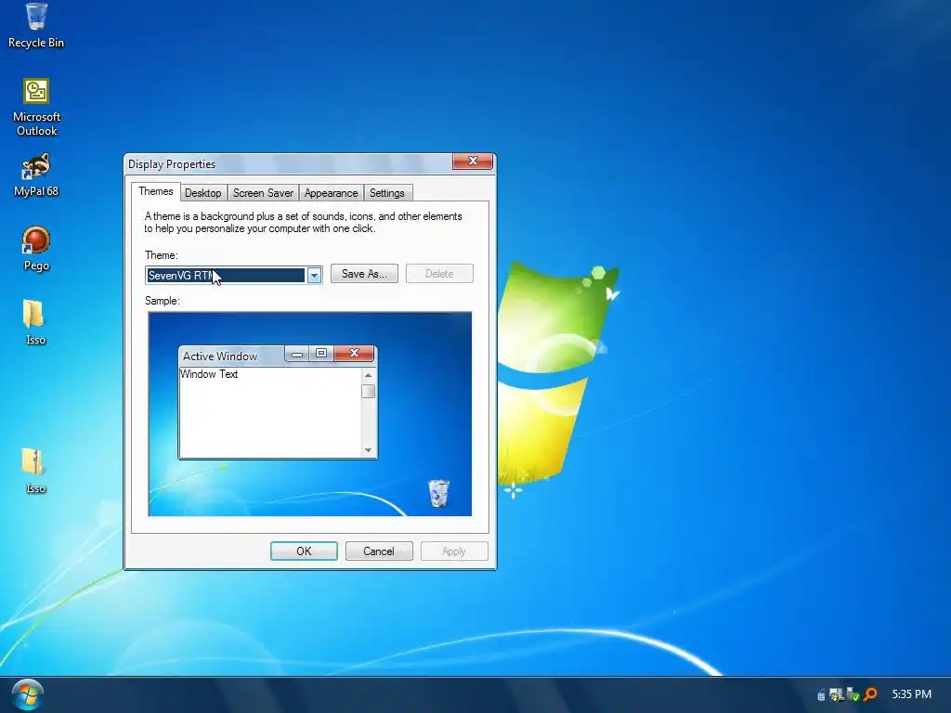Click the sample scrollbar down arrow
This screenshot has width=951, height=713.
click(368, 450)
